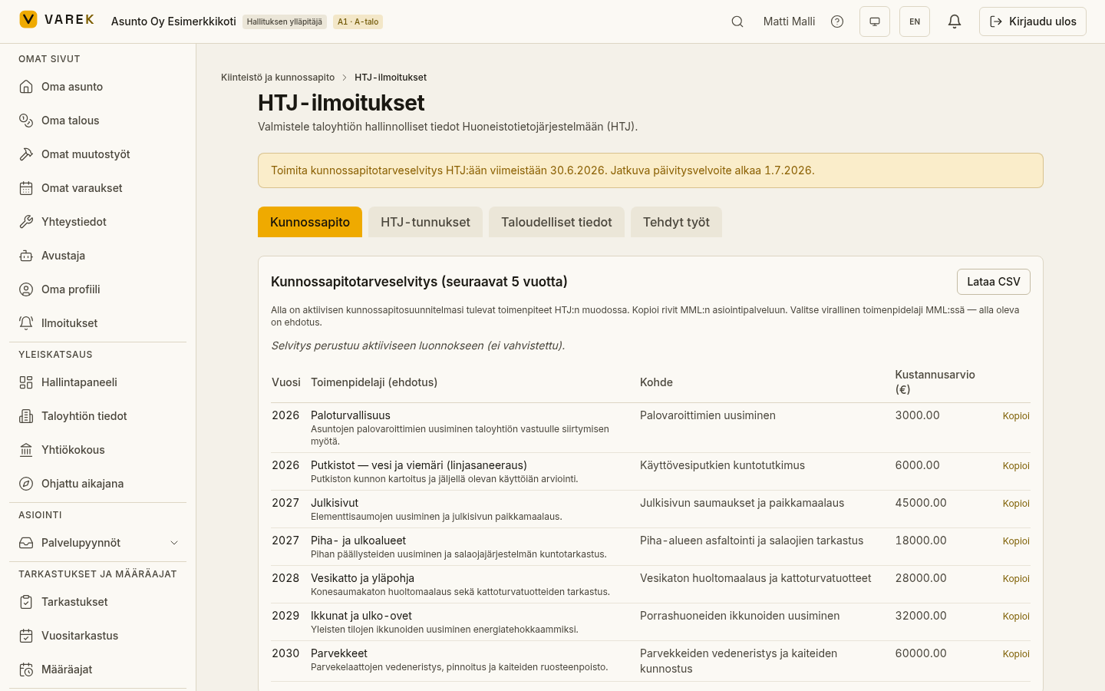1105x691 pixels.
Task: Expand the Palvelupyynnöt chevron
Action: (174, 543)
